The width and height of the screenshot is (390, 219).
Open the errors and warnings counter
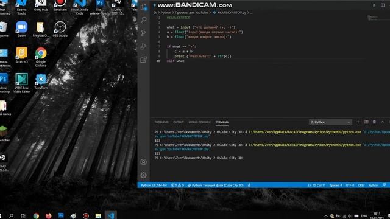177,185
